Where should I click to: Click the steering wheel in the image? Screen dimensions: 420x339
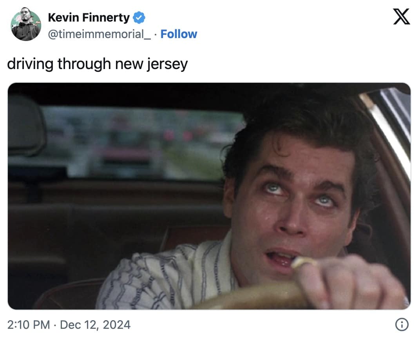pos(251,296)
